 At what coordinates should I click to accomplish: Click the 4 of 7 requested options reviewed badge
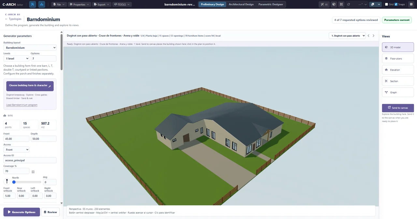pos(356,20)
